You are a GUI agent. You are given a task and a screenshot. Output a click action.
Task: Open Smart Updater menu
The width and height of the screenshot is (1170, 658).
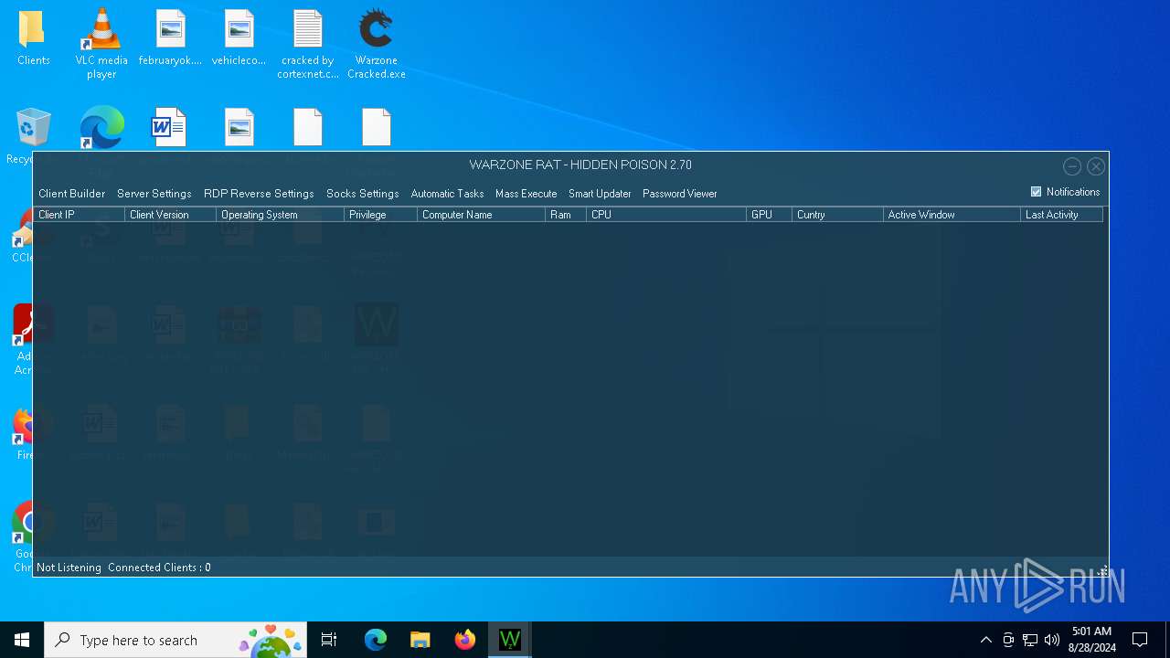600,194
